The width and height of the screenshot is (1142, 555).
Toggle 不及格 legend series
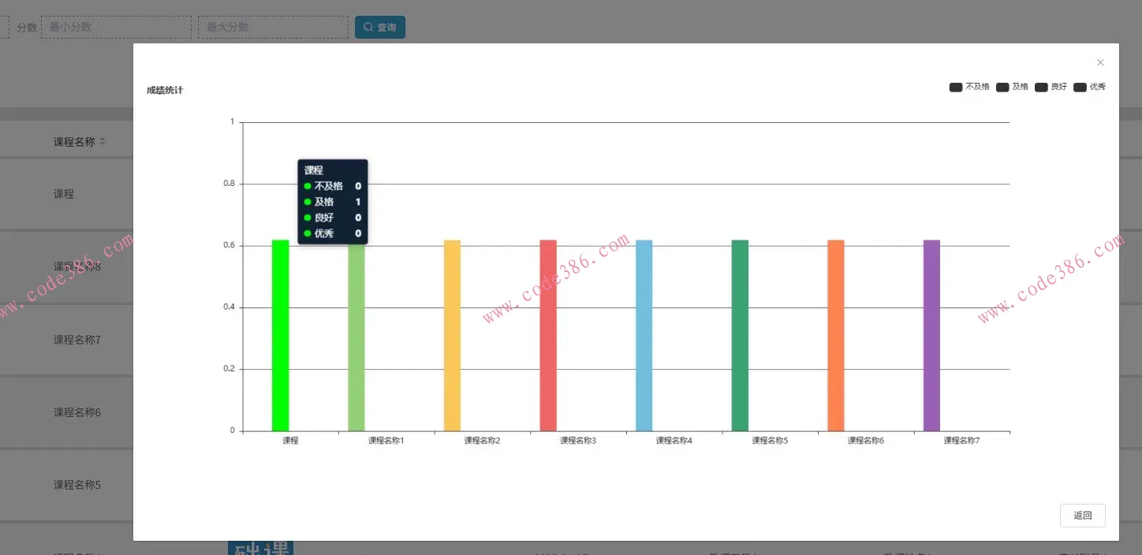pos(969,87)
